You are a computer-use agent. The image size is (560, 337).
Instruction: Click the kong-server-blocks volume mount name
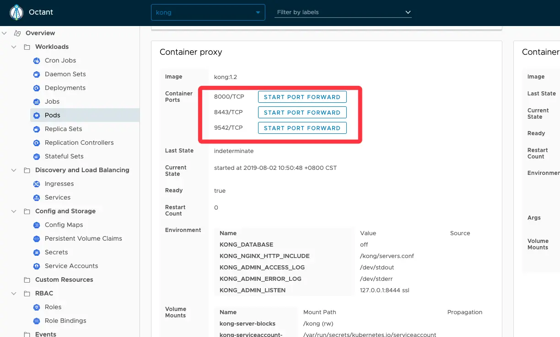[x=248, y=323]
